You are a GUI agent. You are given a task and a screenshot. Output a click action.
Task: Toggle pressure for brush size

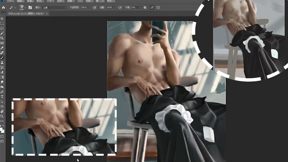point(152,8)
